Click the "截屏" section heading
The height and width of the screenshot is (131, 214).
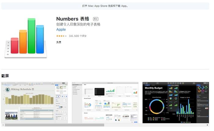coord(5,76)
